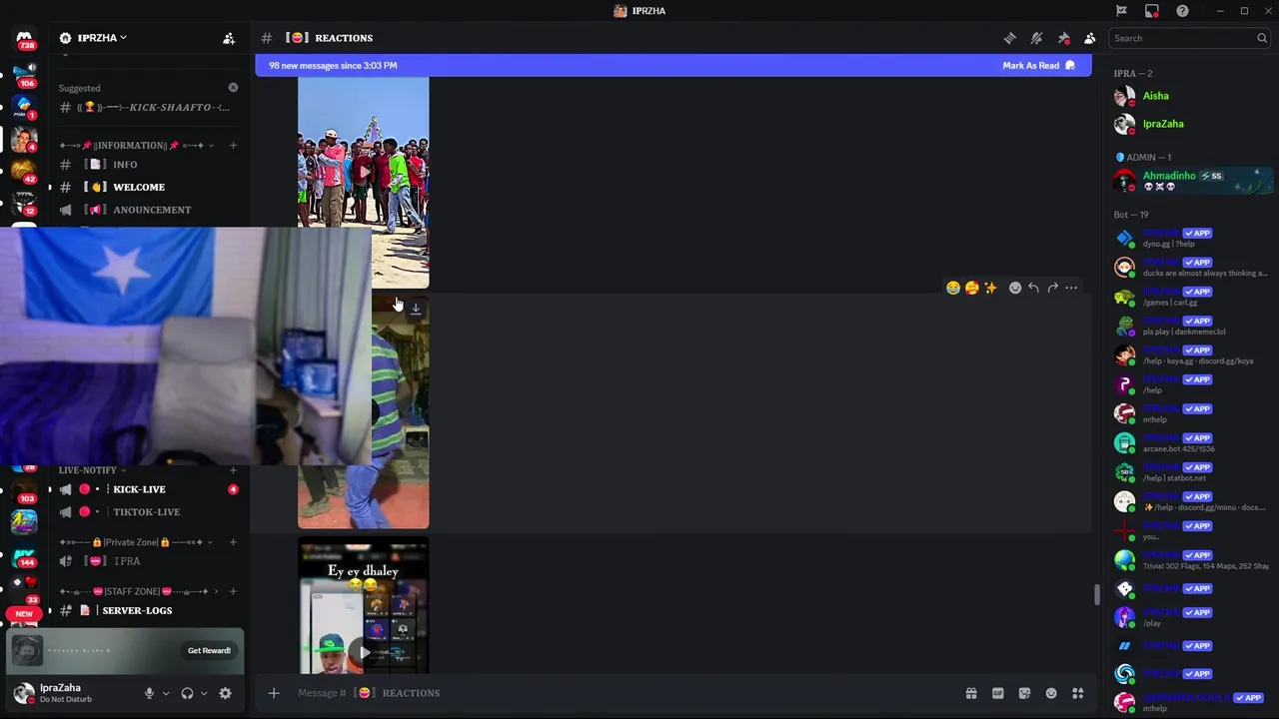Image resolution: width=1279 pixels, height=719 pixels.
Task: Dismiss the Suggested channel section
Action: [x=233, y=88]
